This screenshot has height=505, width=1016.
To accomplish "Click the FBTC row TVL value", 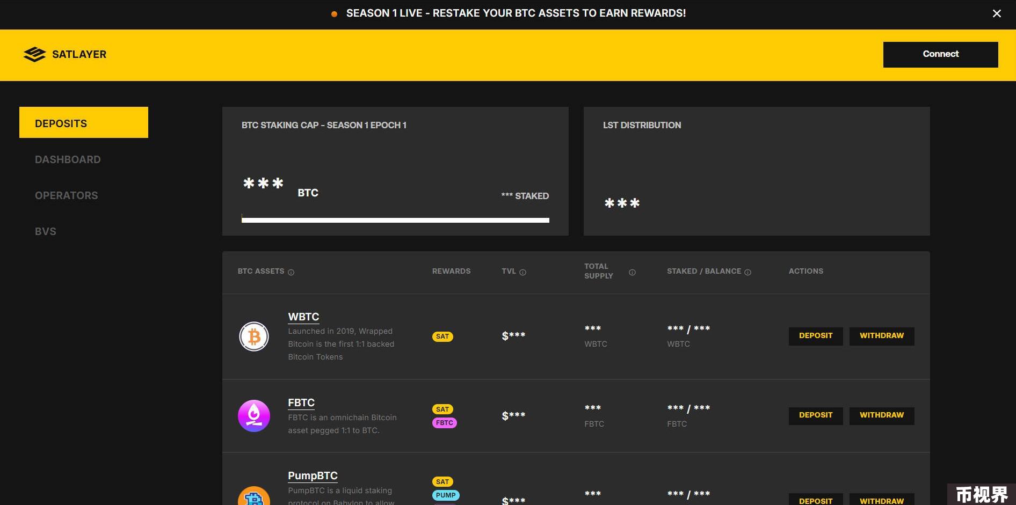I will coord(513,415).
